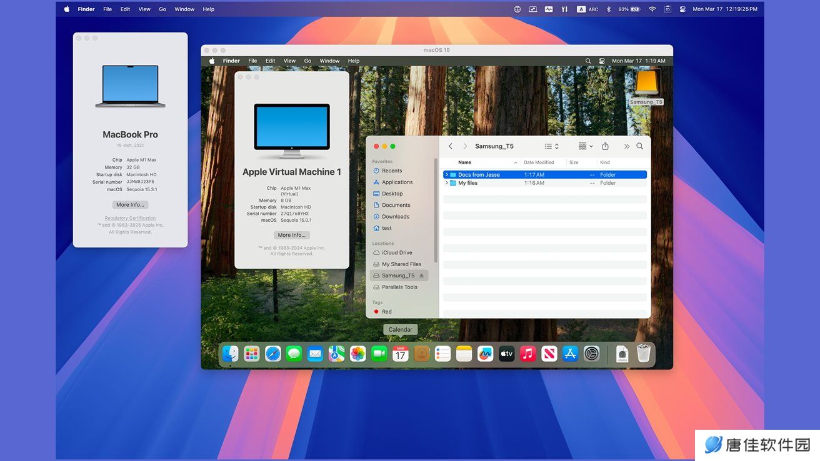This screenshot has height=461, width=820.
Task: Open the Regulatory Certification link
Action: click(130, 218)
